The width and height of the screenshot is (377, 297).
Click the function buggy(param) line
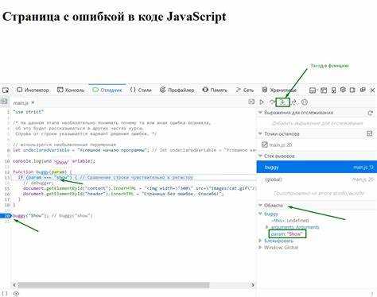42,172
